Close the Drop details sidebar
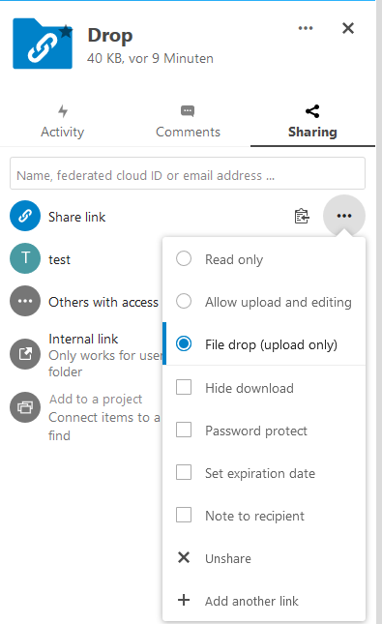Viewport: 382px width, 624px height. coord(348,28)
